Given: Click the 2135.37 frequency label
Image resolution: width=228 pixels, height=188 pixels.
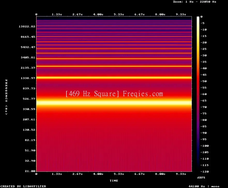Looking at the screenshot, I should [28, 68].
